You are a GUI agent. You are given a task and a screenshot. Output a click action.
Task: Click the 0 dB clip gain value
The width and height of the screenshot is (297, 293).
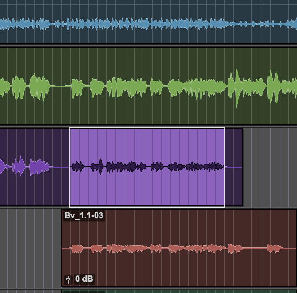pos(84,279)
